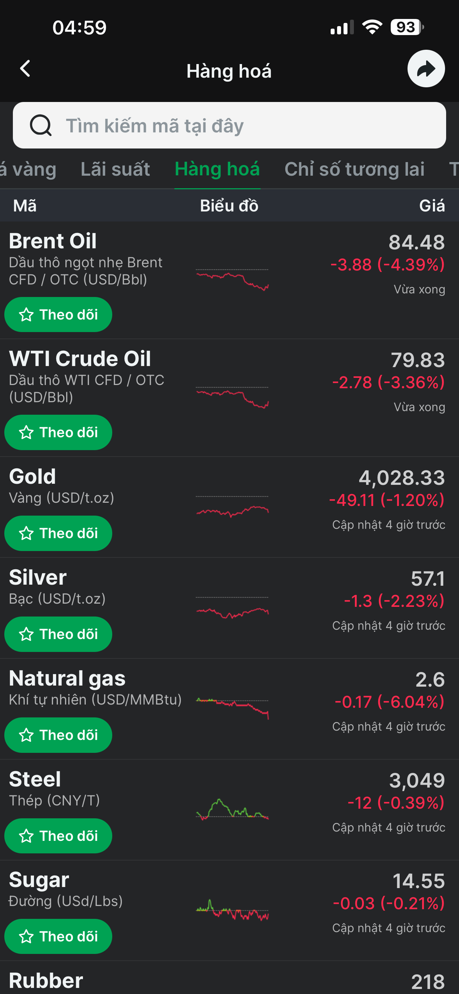459x994 pixels.
Task: Toggle Theo dõi for Gold
Action: (x=58, y=533)
